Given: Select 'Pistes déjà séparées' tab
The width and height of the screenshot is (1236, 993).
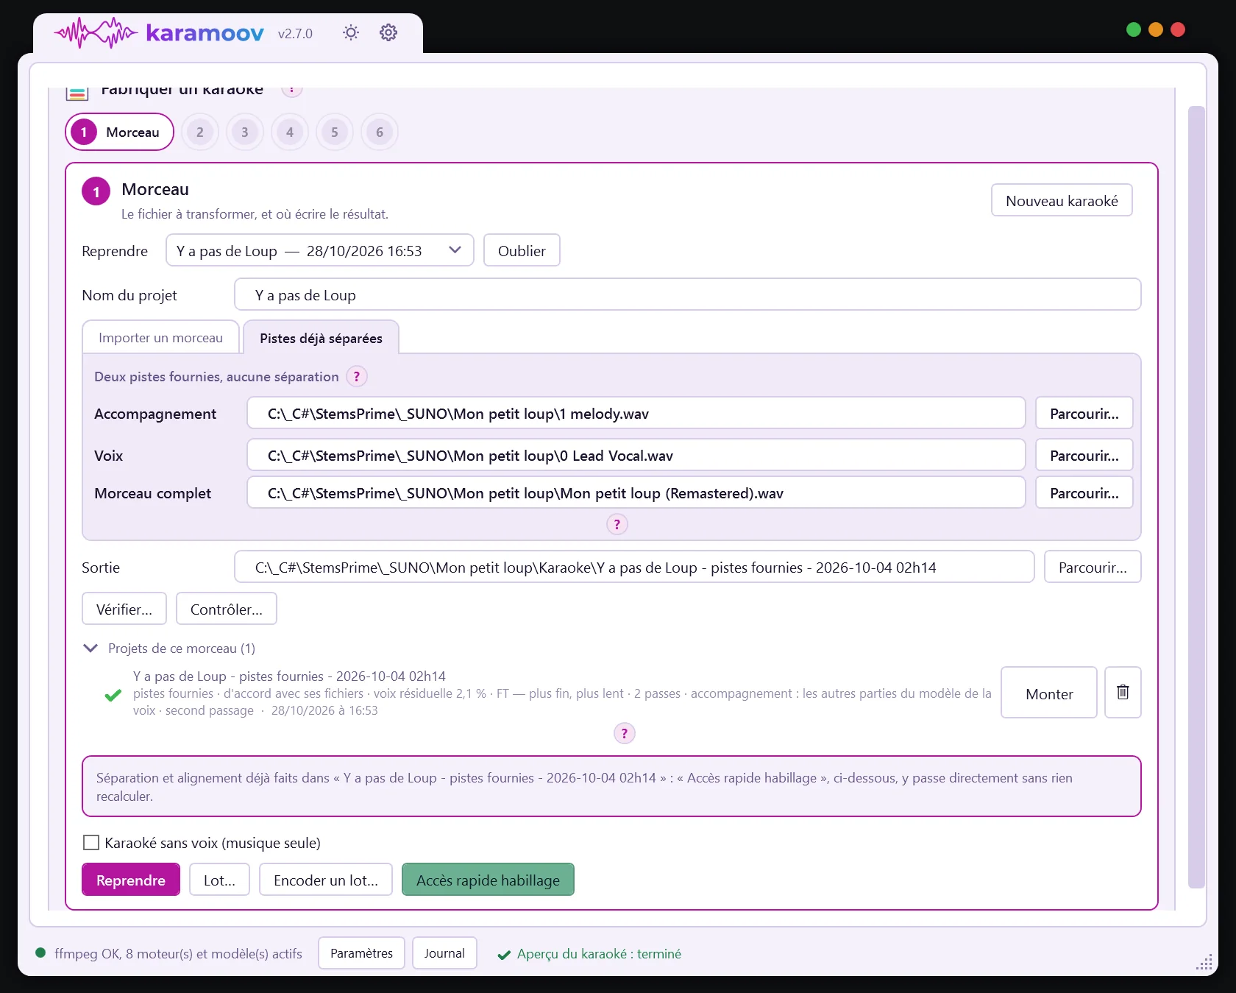Looking at the screenshot, I should tap(321, 338).
